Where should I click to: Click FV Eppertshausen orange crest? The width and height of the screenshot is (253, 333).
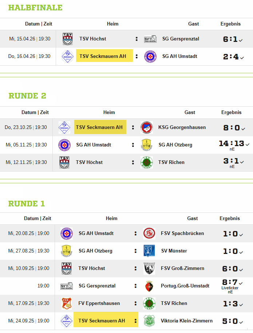click(66, 303)
